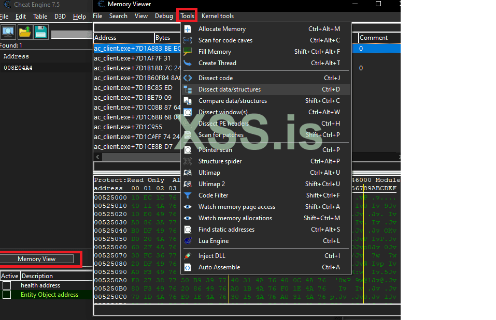The height and width of the screenshot is (320, 496).
Task: Click the disassembler horizontal scrollbar left arrow
Action: tap(98, 157)
